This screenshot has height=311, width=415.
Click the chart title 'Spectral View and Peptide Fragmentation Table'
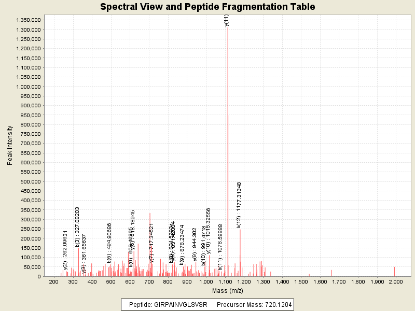(208, 7)
